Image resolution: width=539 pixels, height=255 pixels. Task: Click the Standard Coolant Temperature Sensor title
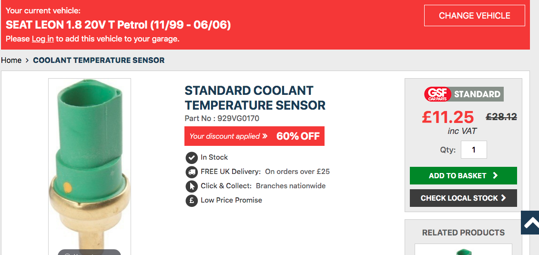tap(255, 98)
